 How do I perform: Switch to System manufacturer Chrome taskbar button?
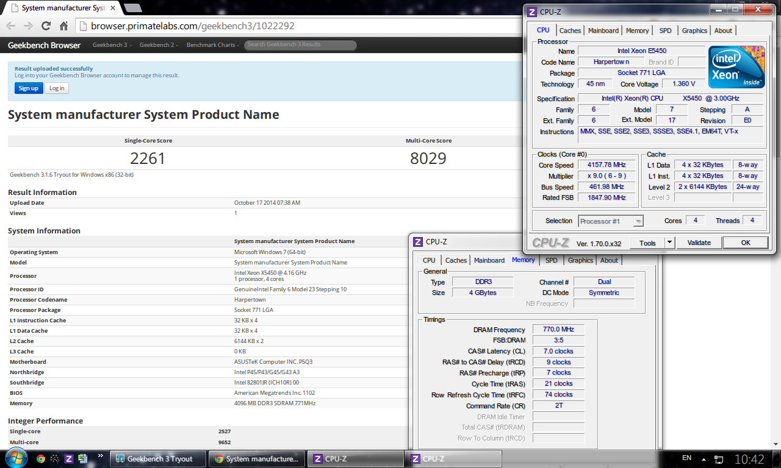[x=257, y=459]
